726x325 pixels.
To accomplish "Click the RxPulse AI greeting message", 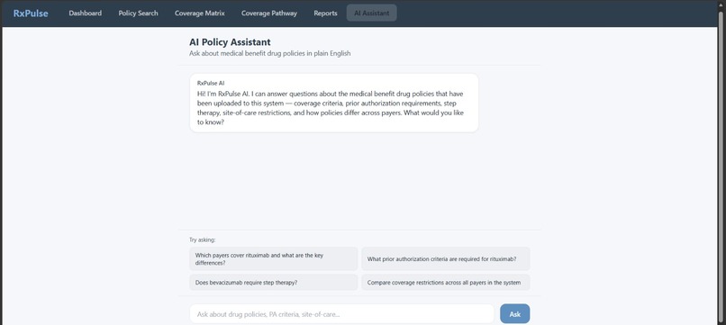I will (334, 103).
